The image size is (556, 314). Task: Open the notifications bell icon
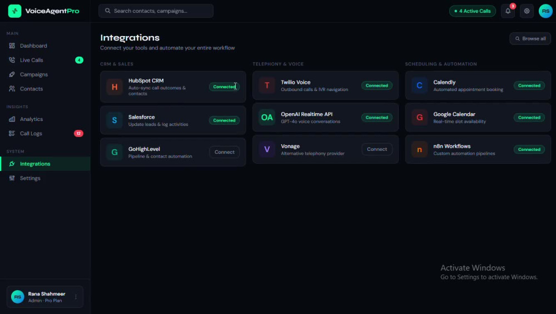click(508, 11)
